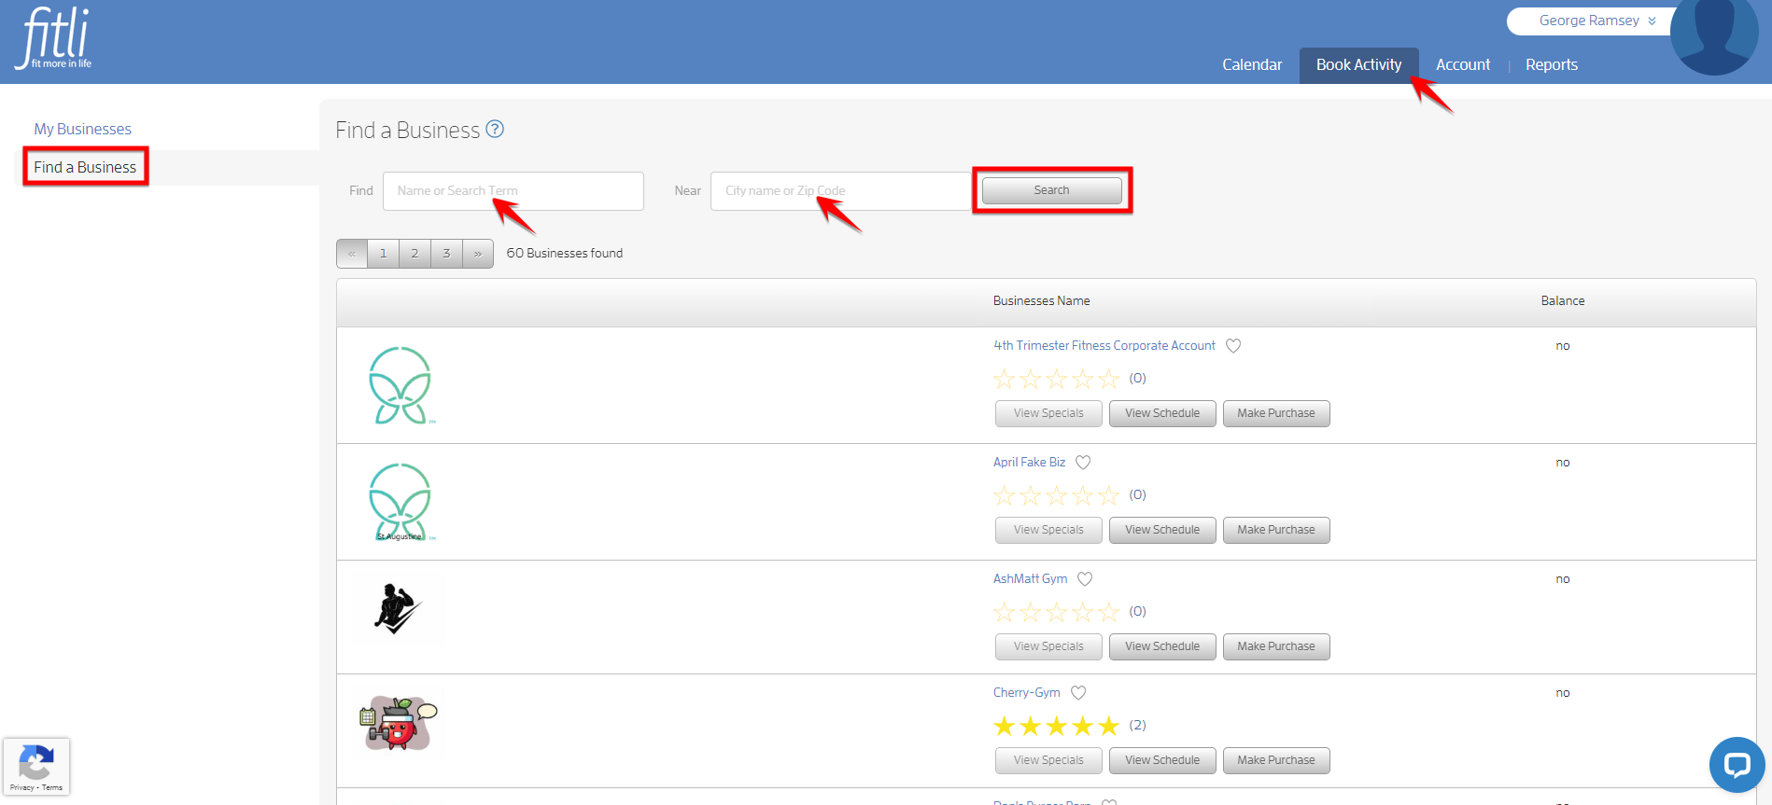The height and width of the screenshot is (805, 1772).
Task: Click the 60 Businesses found text
Action: [x=564, y=253]
